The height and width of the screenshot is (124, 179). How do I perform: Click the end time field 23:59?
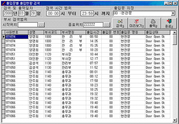pos(87,13)
